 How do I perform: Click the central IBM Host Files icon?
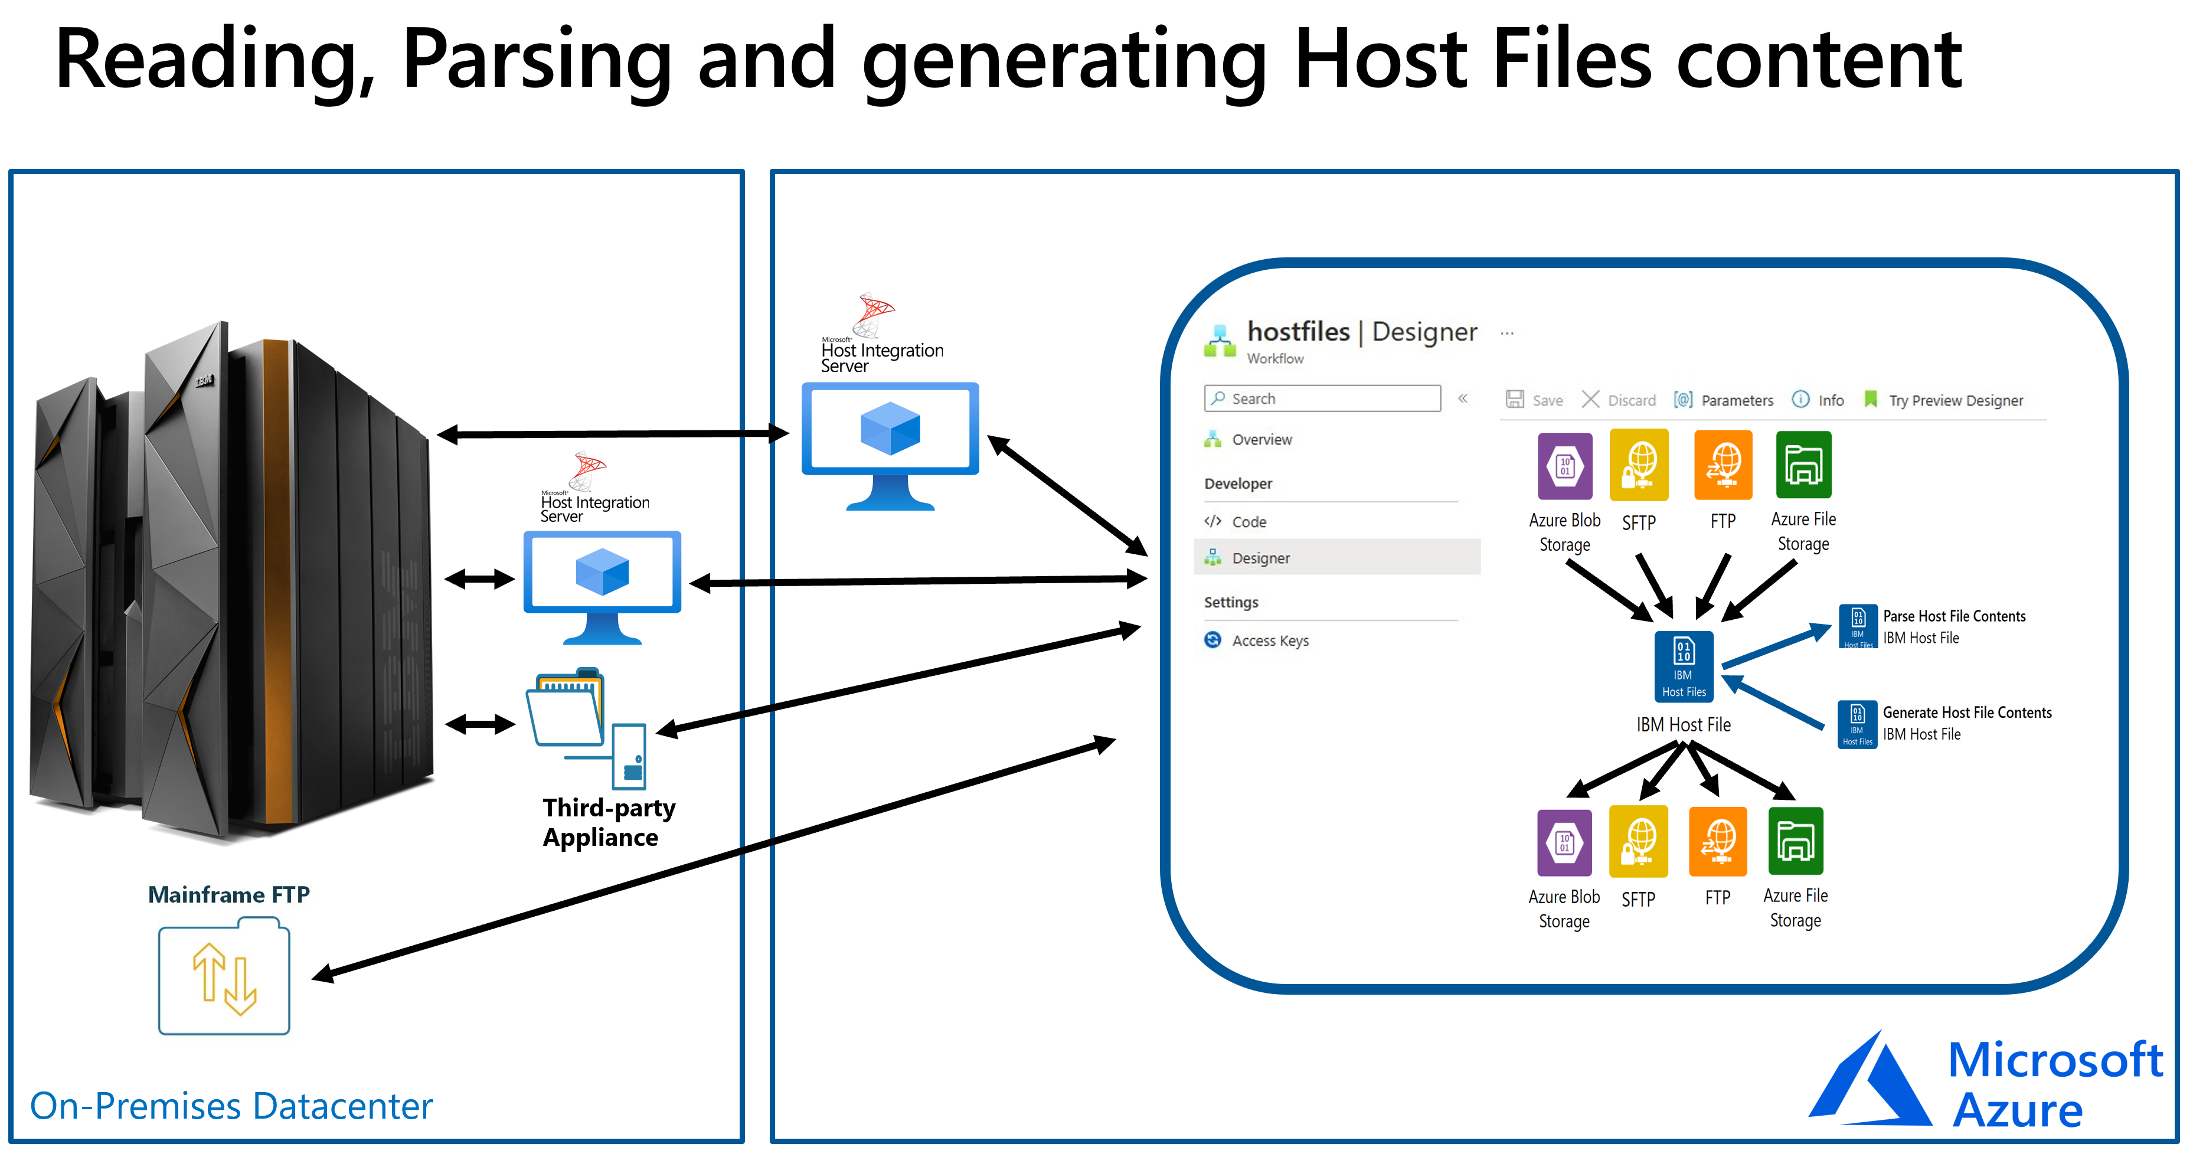click(x=1683, y=666)
